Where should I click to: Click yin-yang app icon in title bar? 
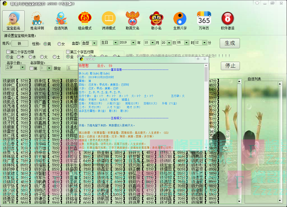[5, 3]
